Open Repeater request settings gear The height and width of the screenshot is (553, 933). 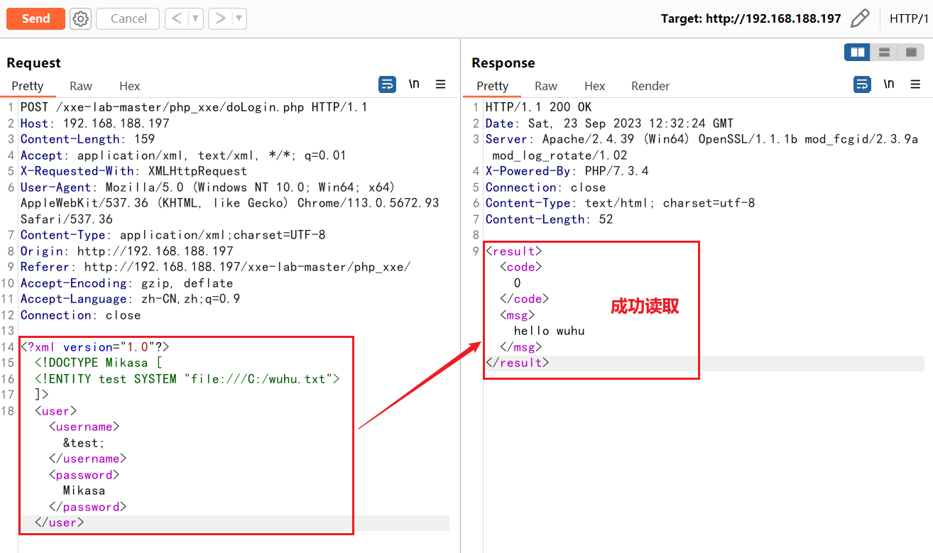pos(81,18)
